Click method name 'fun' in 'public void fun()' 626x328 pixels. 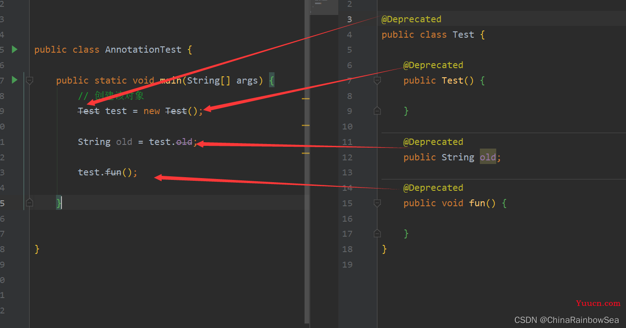477,203
